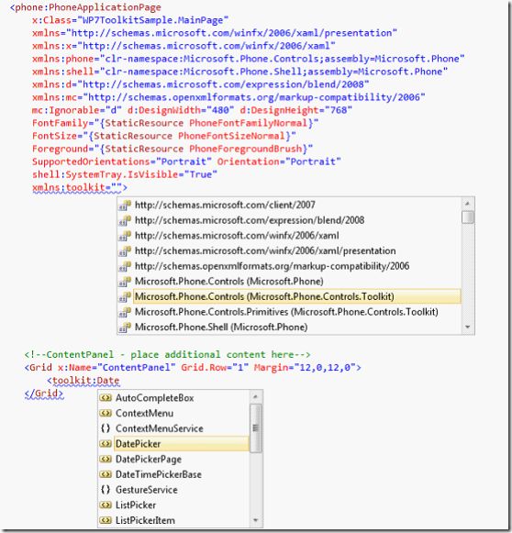Pick AutoCompleteBox from IntelliSense list

point(155,398)
